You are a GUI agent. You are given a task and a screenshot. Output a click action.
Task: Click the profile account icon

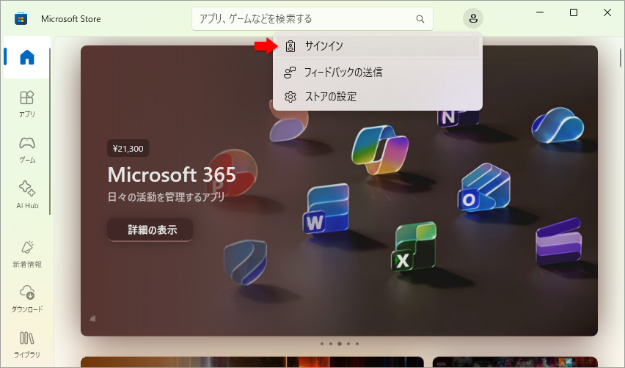coord(473,19)
